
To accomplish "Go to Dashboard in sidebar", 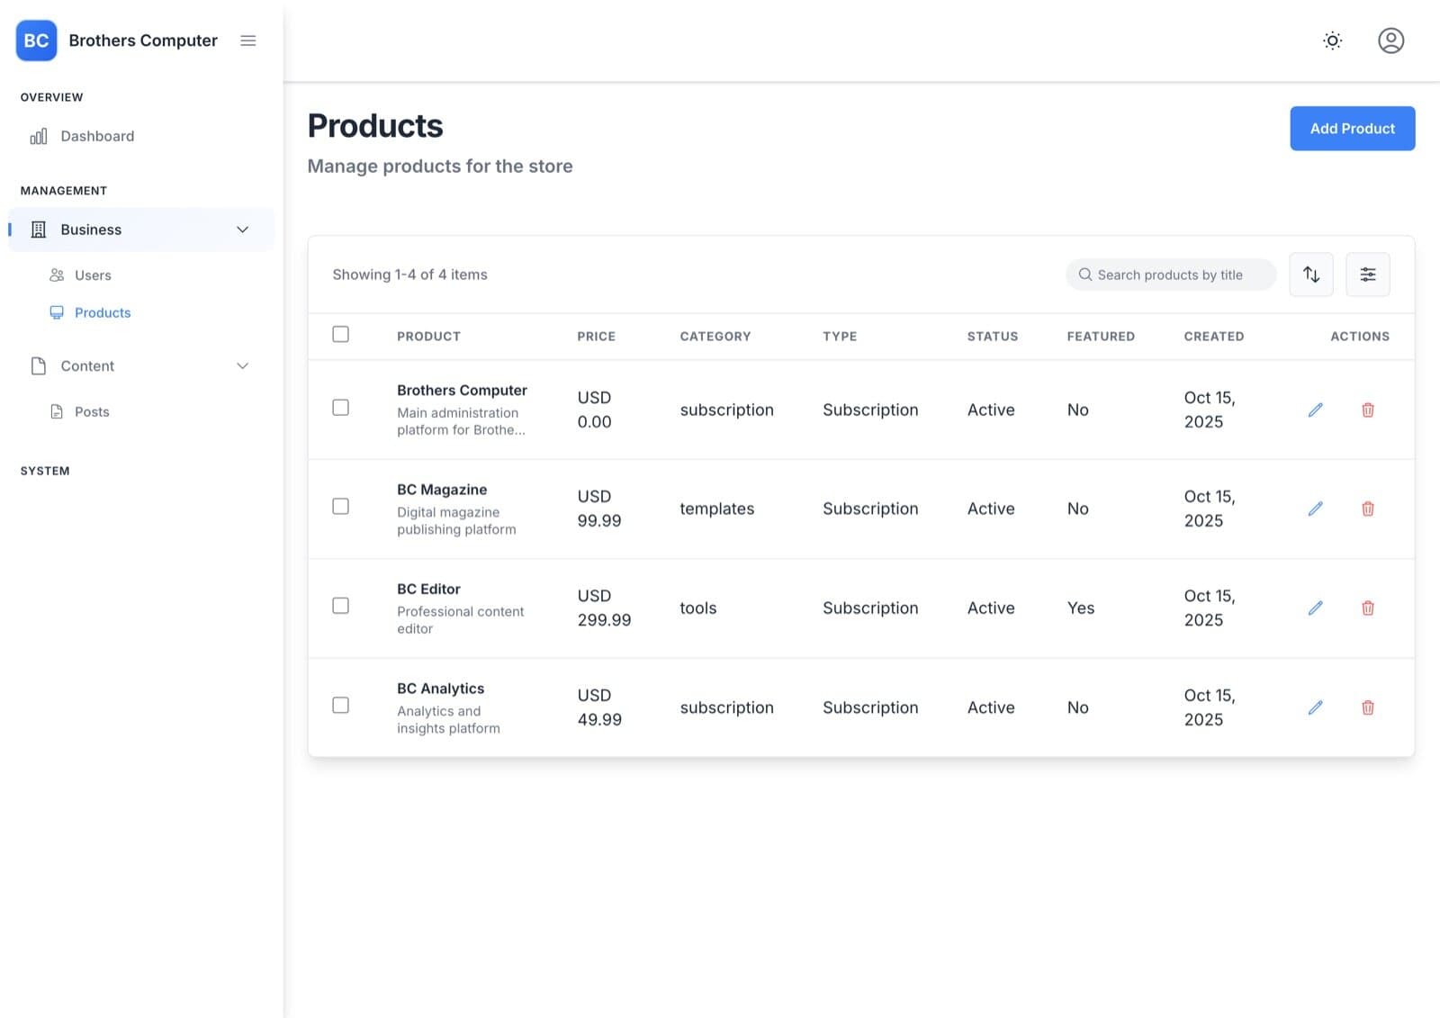I will (x=97, y=136).
